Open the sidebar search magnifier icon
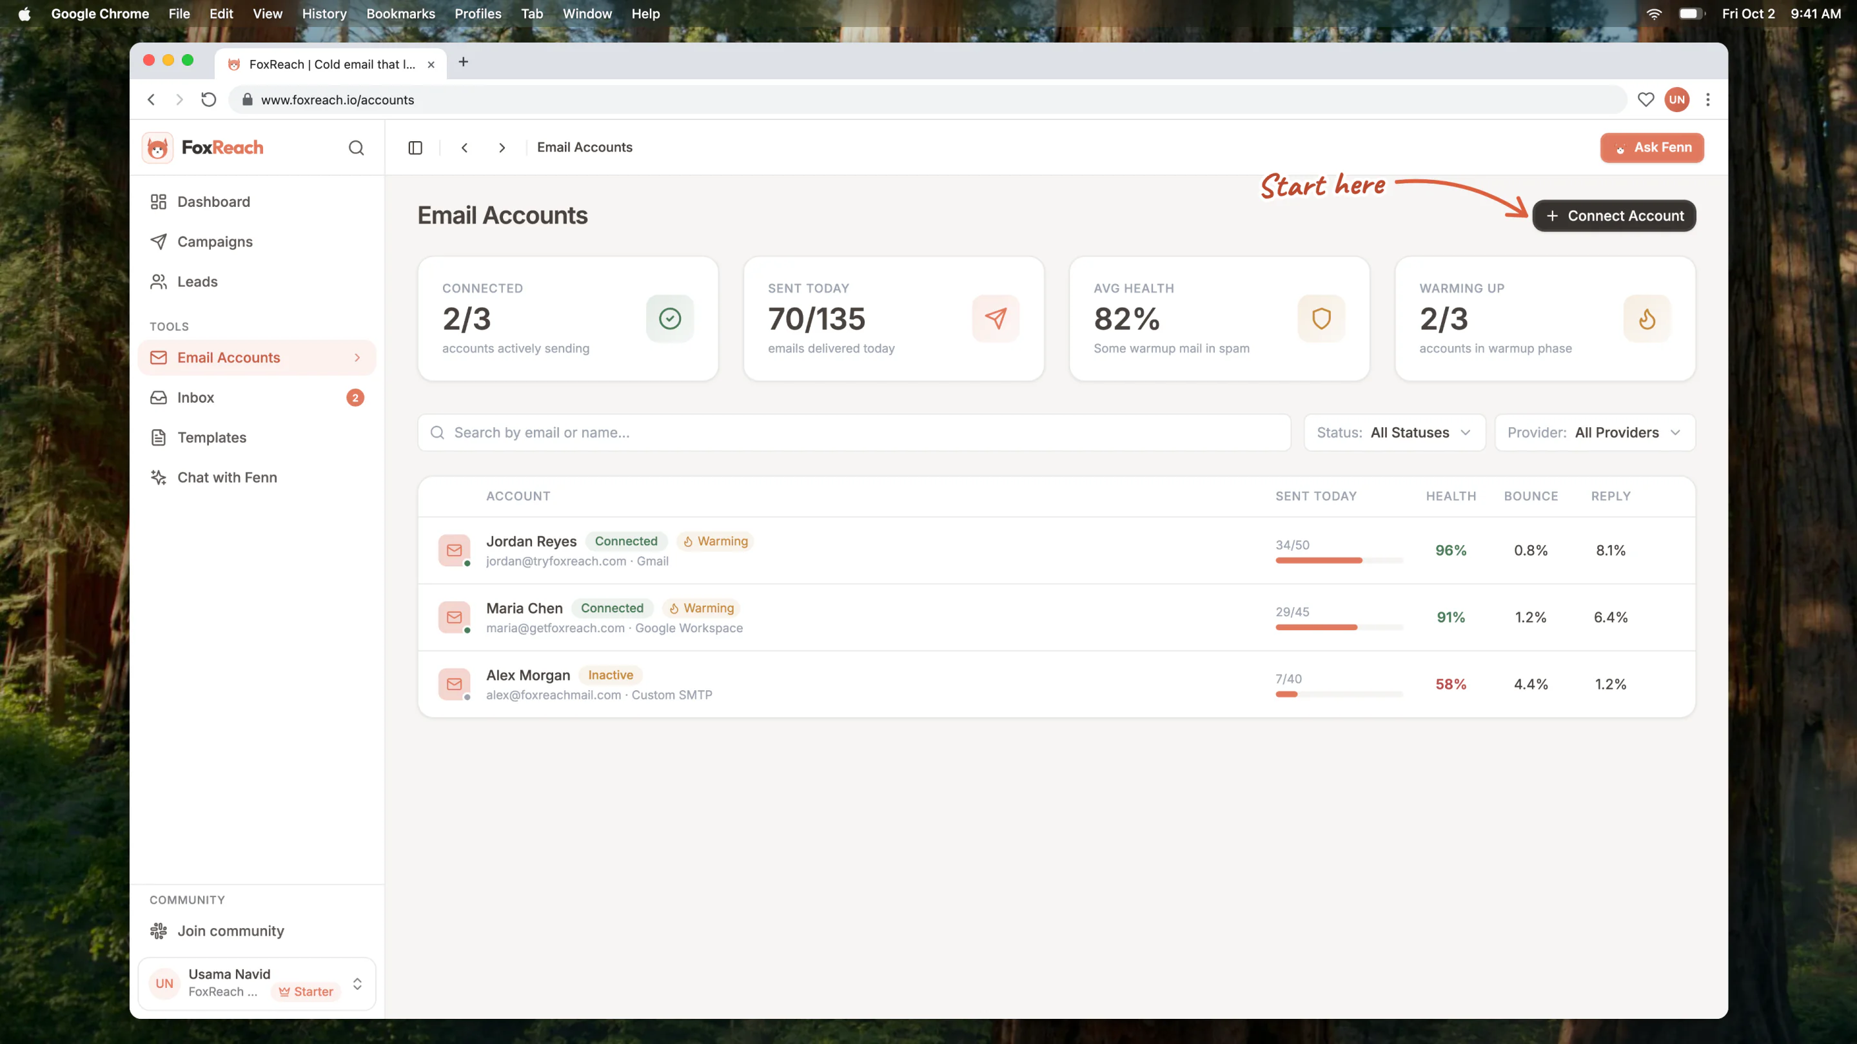Viewport: 1857px width, 1044px height. pyautogui.click(x=356, y=148)
